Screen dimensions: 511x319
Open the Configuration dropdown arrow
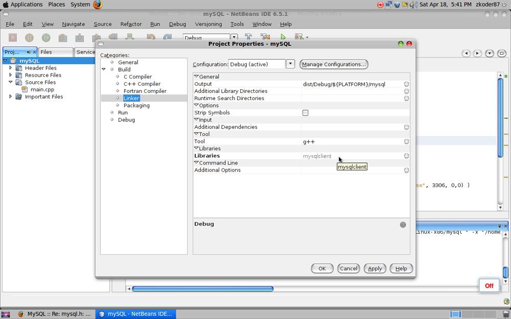(x=290, y=64)
